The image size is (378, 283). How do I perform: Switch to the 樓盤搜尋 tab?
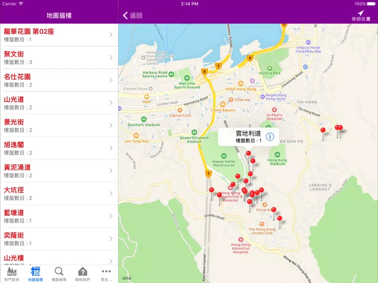(x=59, y=273)
